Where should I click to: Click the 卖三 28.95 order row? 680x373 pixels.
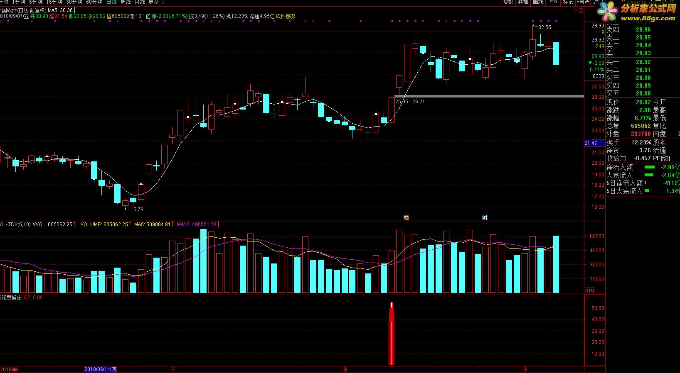(x=643, y=38)
